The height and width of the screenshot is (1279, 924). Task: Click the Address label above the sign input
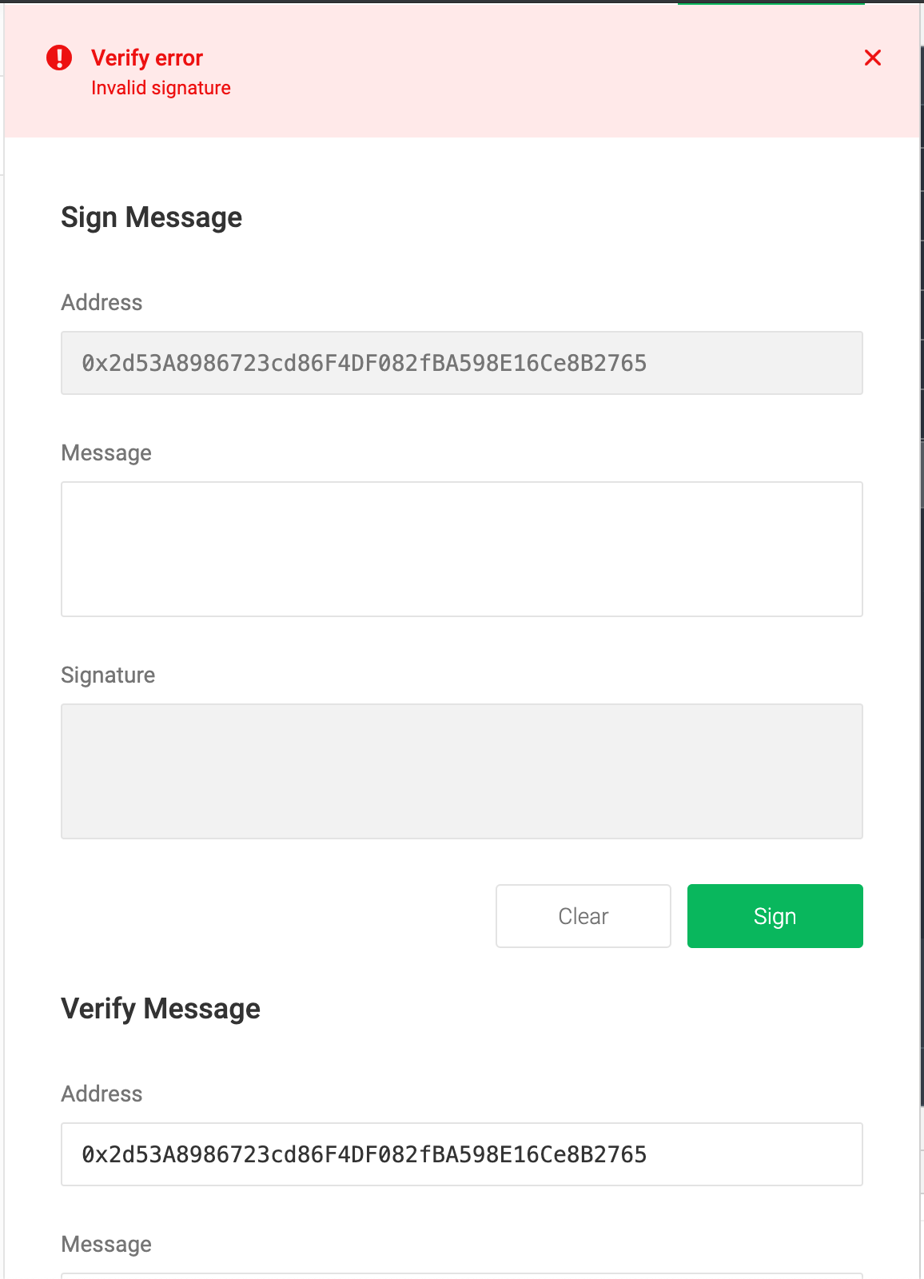pos(102,302)
